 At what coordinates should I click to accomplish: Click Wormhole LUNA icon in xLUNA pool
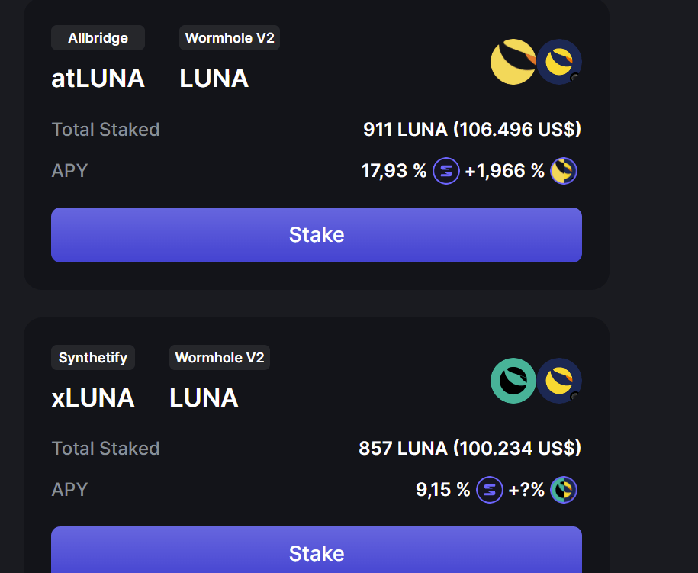pos(559,381)
